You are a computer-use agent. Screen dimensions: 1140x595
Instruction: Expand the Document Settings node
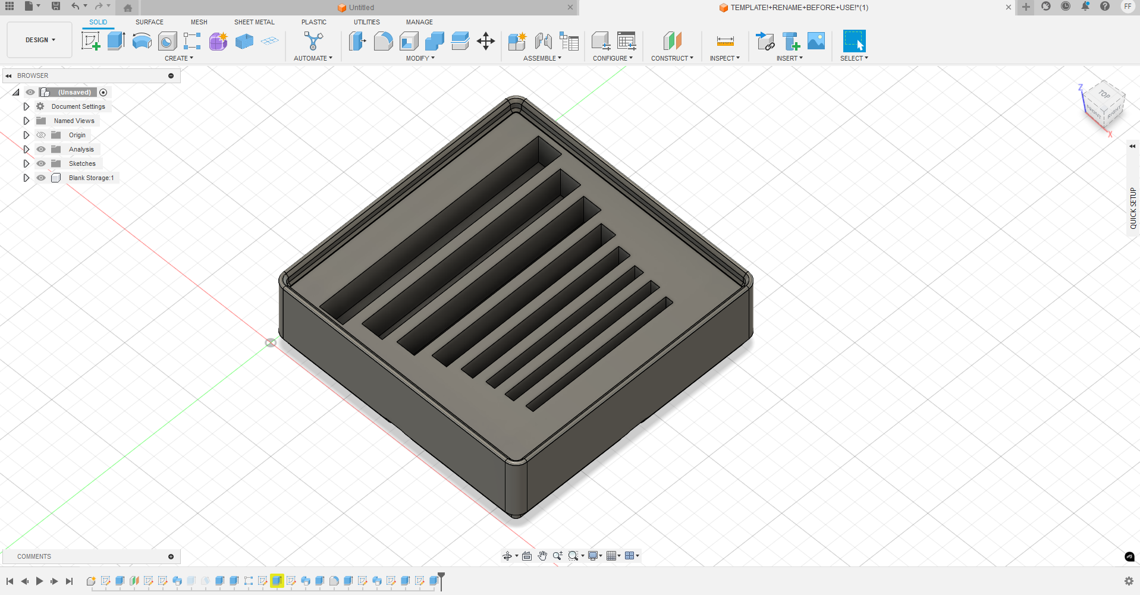coord(26,106)
